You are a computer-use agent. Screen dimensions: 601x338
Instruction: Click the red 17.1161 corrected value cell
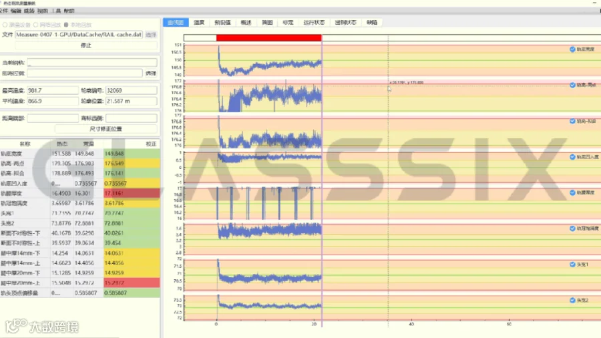coord(132,193)
